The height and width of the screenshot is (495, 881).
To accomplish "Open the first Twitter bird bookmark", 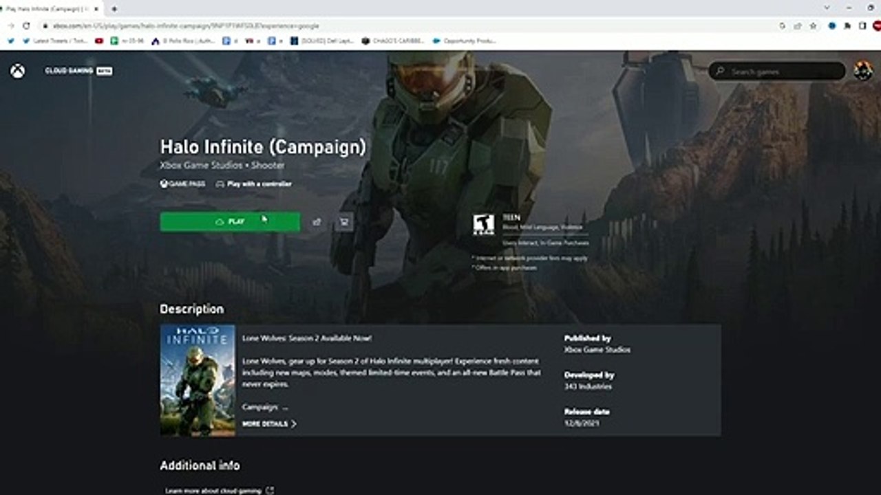I will 10,41.
